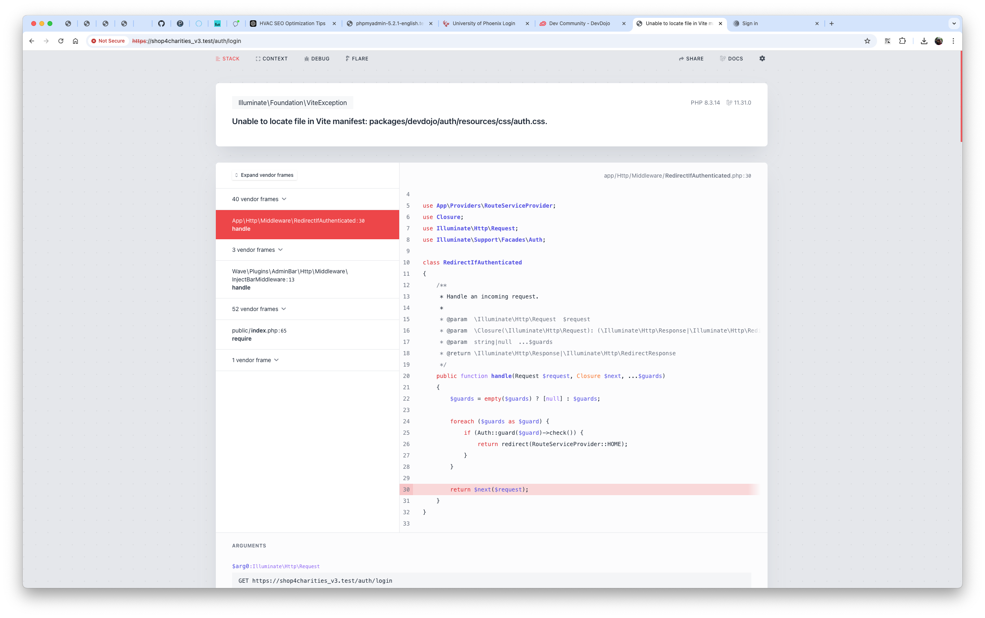Viewport: 985px width, 618px height.
Task: Reload the current page
Action: pyautogui.click(x=61, y=41)
